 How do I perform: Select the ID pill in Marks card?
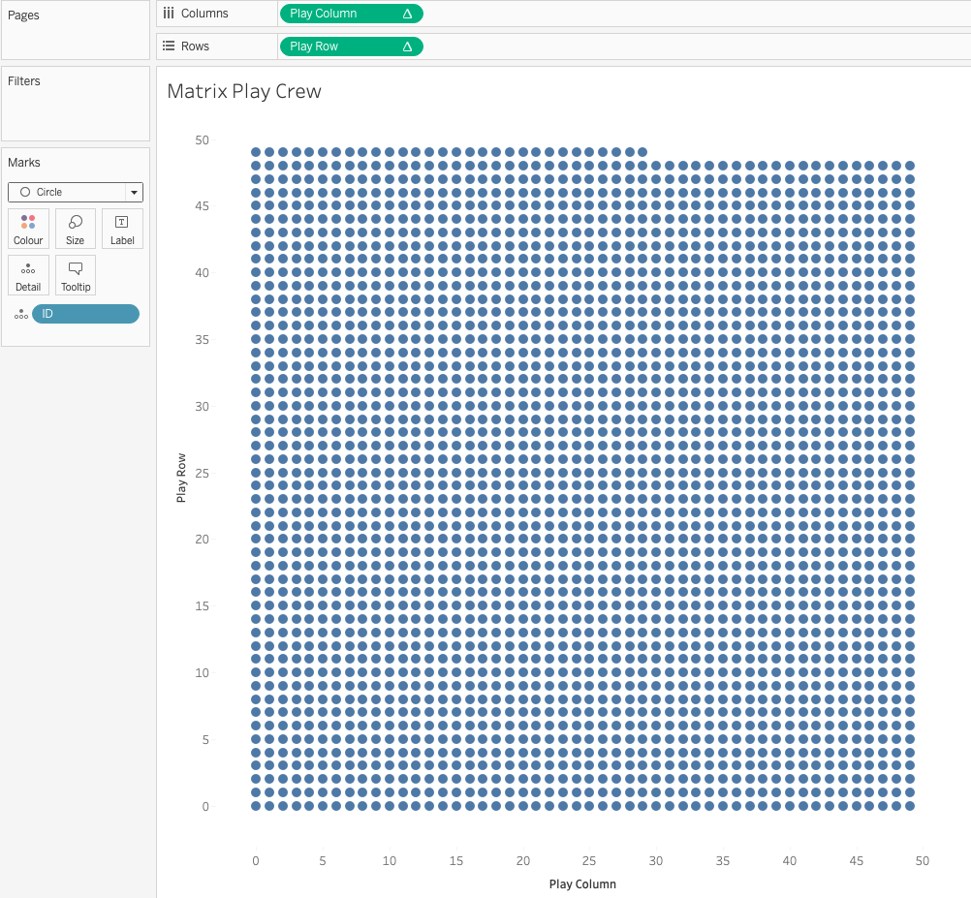[85, 314]
